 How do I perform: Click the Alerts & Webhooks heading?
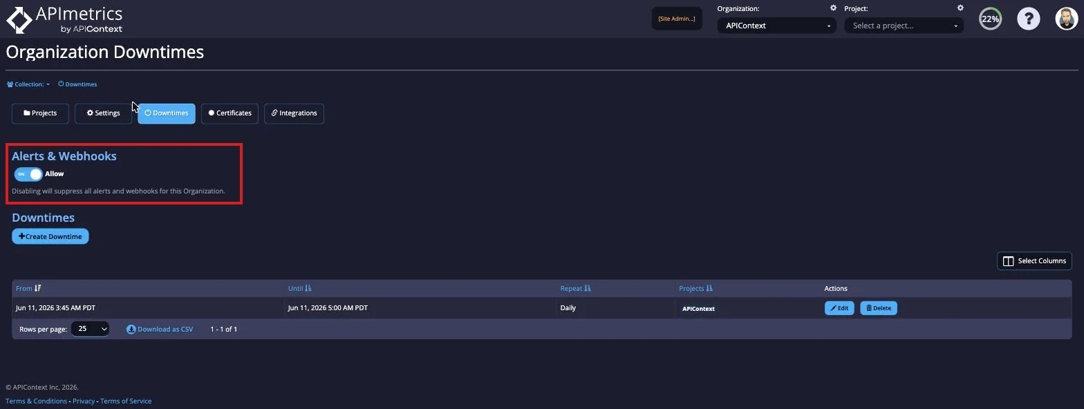coord(64,156)
